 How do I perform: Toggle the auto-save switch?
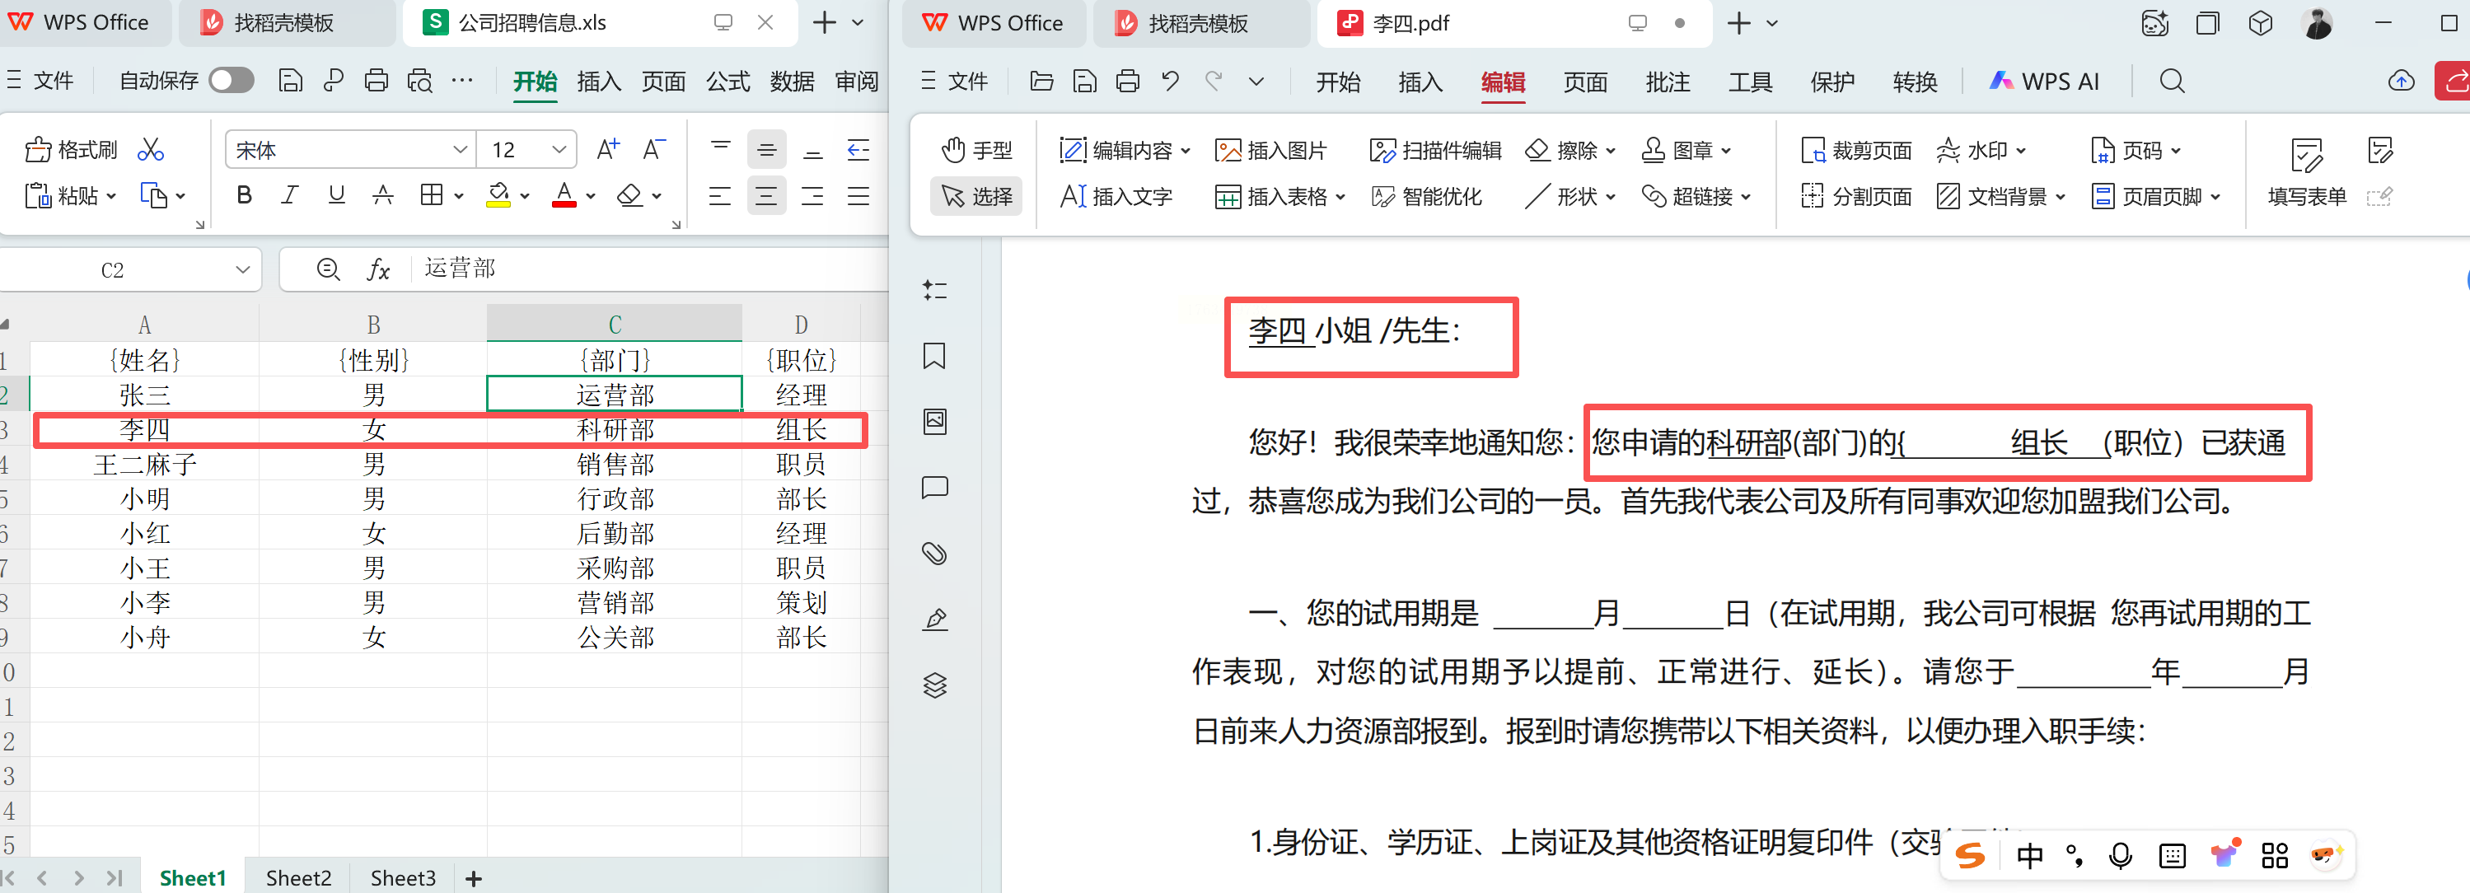click(x=231, y=81)
